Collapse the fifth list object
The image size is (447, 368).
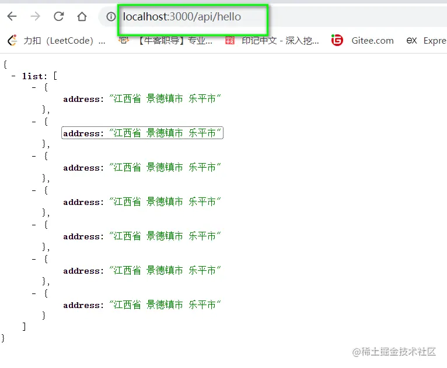tap(34, 225)
